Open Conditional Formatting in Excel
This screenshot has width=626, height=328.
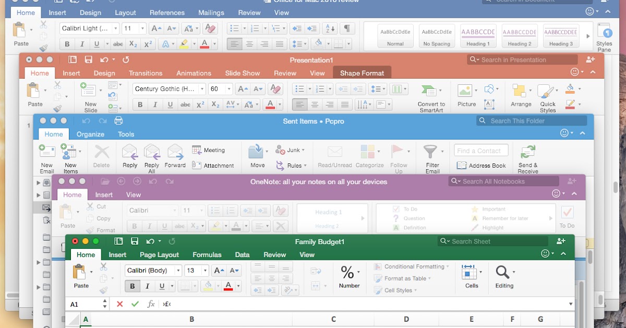(x=412, y=267)
